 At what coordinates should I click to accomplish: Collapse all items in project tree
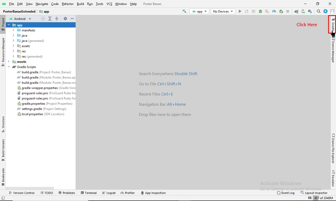(x=57, y=19)
